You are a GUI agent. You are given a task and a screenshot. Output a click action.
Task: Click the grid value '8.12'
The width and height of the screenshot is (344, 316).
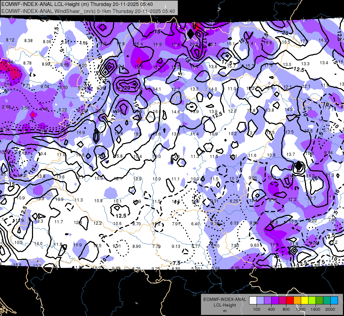click(x=10, y=40)
